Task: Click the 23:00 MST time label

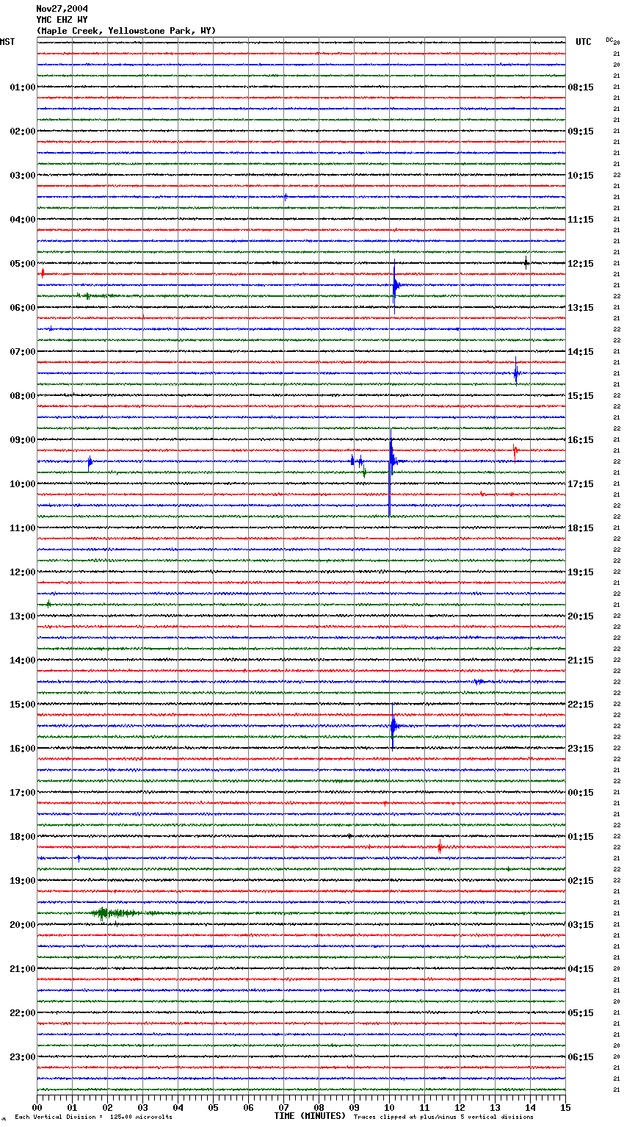Action: [x=23, y=1057]
